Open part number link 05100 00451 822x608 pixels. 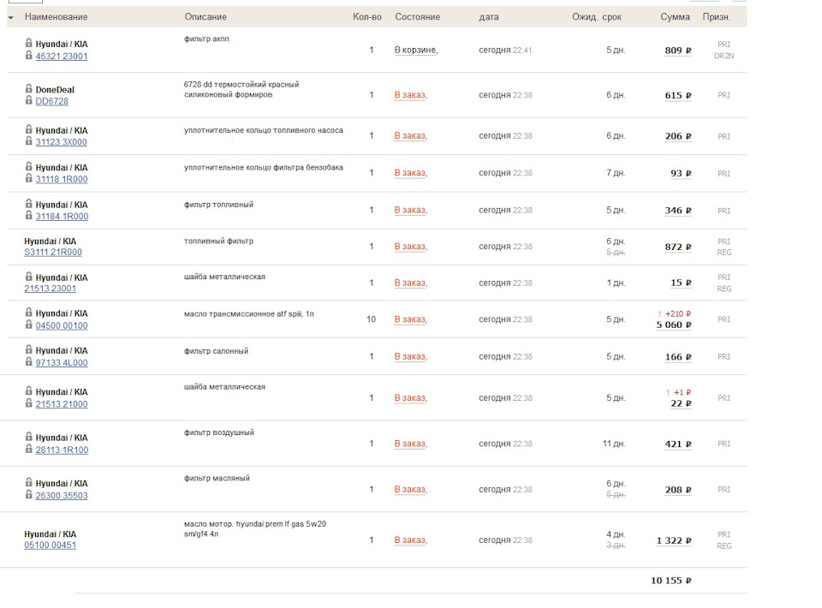click(50, 545)
